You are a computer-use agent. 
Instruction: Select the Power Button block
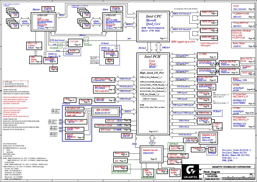click(121, 168)
